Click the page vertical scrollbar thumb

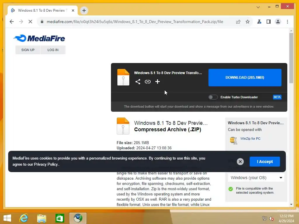(x=291, y=58)
